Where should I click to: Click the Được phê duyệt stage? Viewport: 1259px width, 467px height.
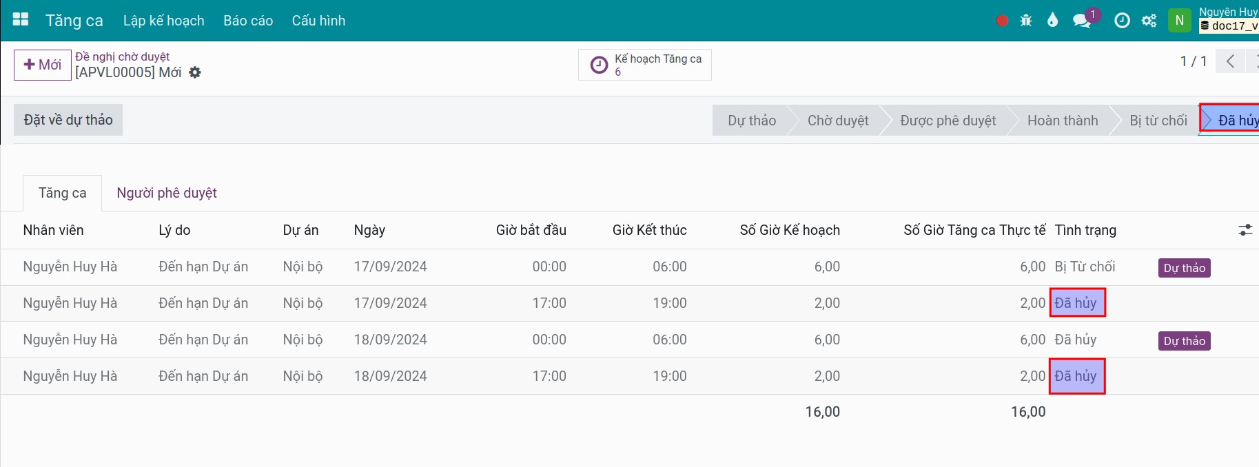coord(948,121)
